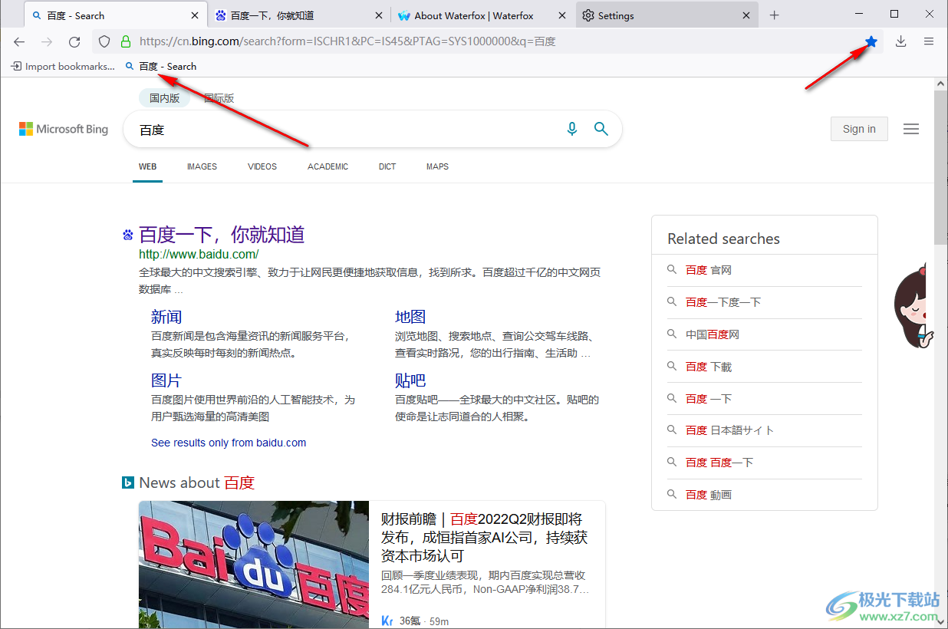Start voice search with microphone icon
The image size is (948, 629).
coord(572,129)
